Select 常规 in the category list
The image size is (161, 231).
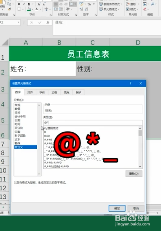click(17, 105)
